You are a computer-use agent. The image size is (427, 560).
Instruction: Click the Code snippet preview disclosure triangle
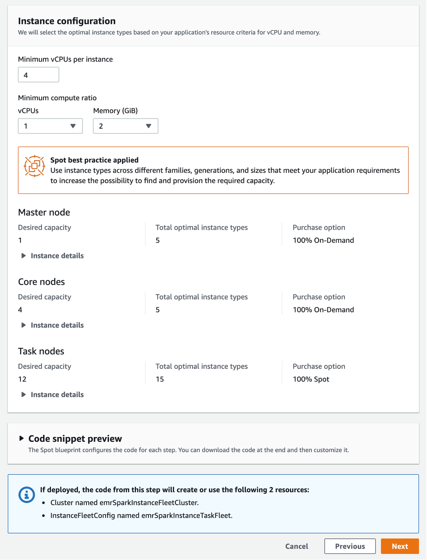tap(22, 438)
